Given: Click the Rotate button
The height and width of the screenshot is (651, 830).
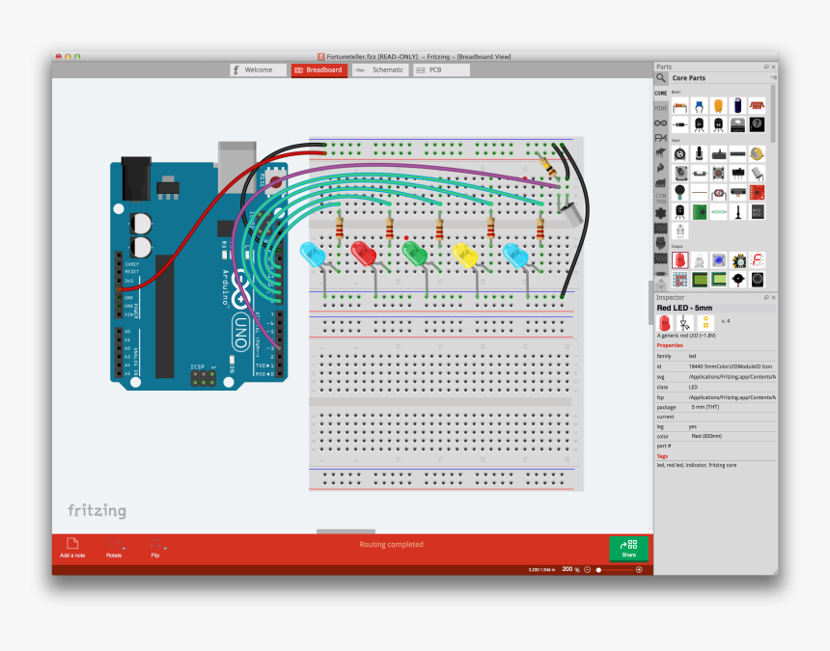Looking at the screenshot, I should point(114,548).
